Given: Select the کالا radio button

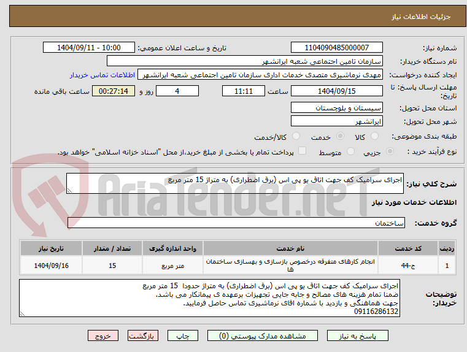Looking at the screenshot, I should [x=374, y=136].
